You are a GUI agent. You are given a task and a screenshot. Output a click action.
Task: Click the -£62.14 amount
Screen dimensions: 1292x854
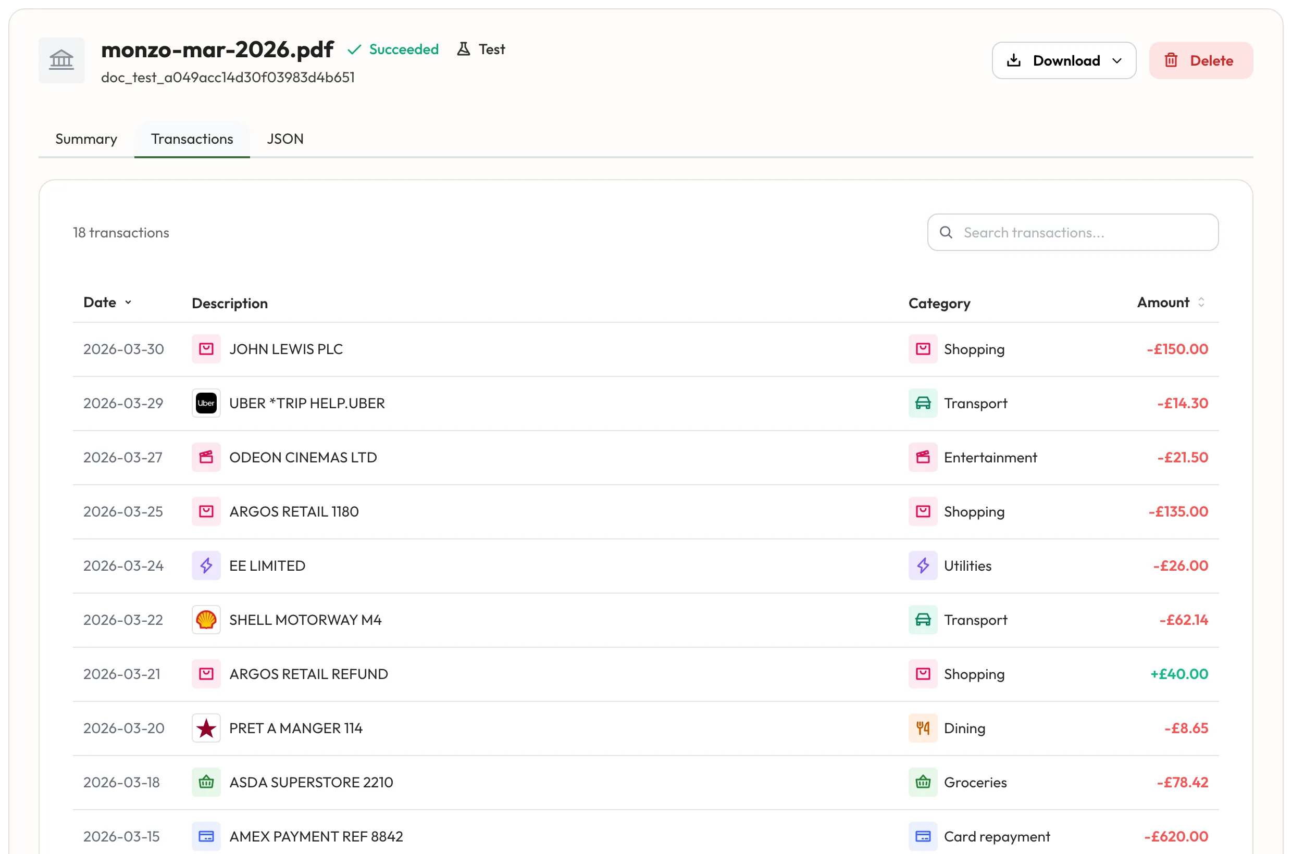[x=1184, y=620]
